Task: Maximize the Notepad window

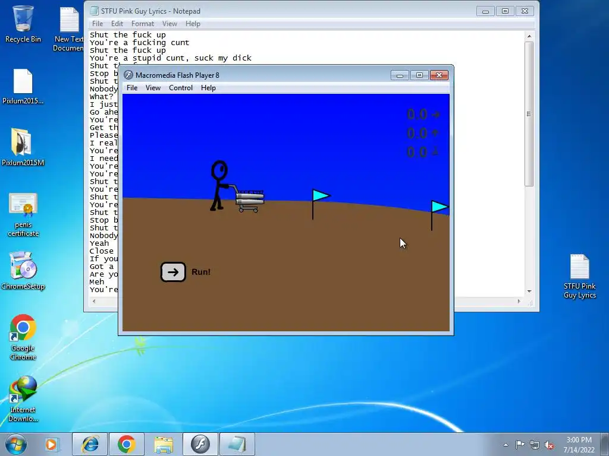Action: click(x=505, y=11)
